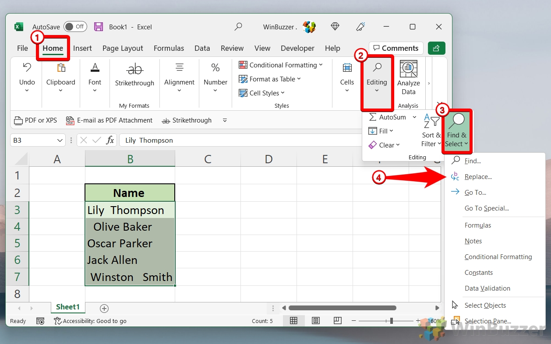Choose Constants in the menu

(479, 273)
